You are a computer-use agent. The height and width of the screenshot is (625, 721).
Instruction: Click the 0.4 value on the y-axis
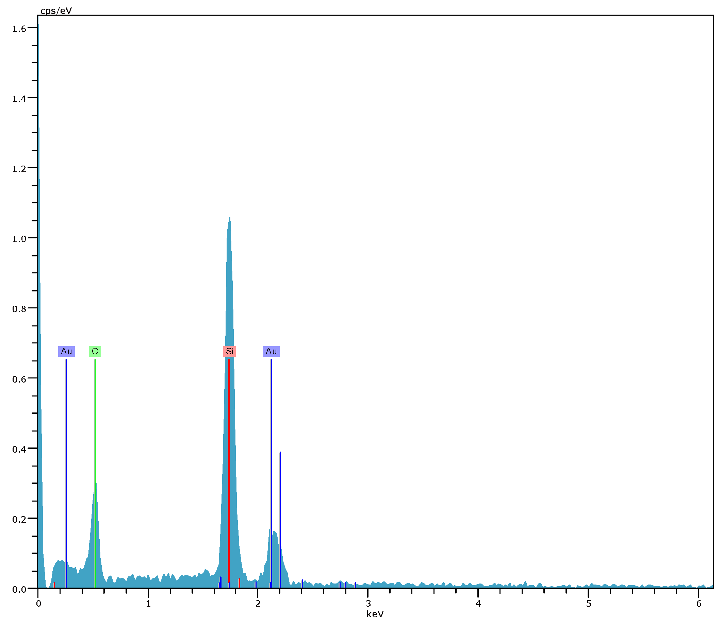pos(19,450)
